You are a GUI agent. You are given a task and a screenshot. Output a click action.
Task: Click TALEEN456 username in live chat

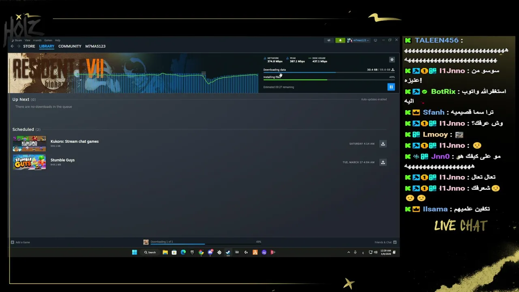pyautogui.click(x=436, y=40)
